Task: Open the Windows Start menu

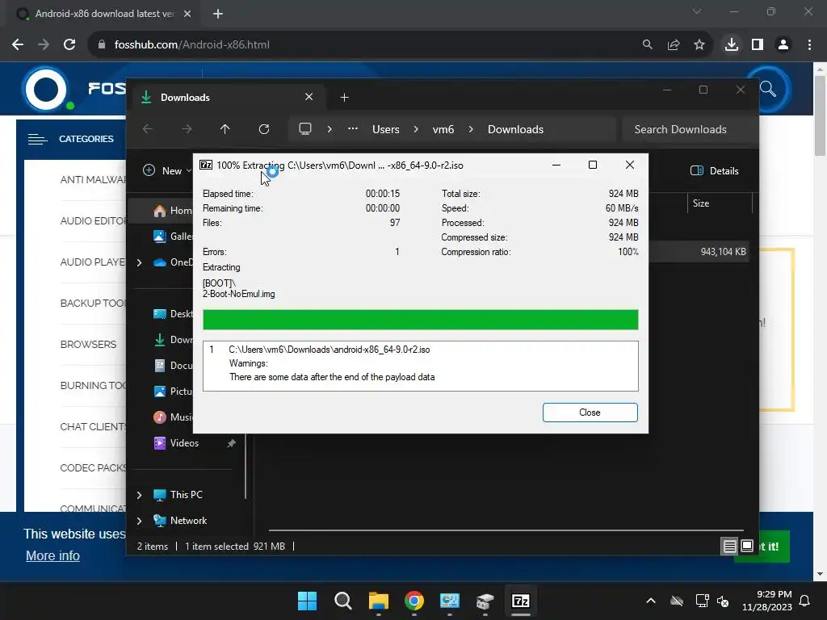Action: pyautogui.click(x=308, y=601)
